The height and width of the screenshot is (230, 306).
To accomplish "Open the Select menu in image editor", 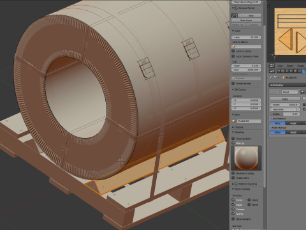I will tap(290, 66).
